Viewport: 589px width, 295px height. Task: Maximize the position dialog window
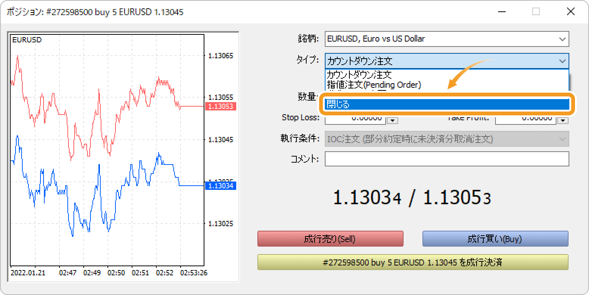click(x=536, y=12)
